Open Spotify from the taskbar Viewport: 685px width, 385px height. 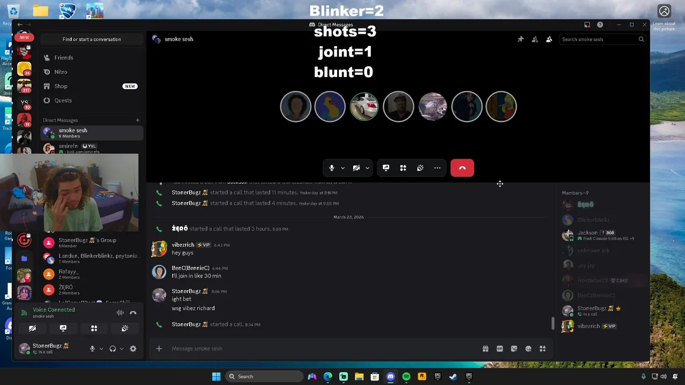pyautogui.click(x=406, y=376)
